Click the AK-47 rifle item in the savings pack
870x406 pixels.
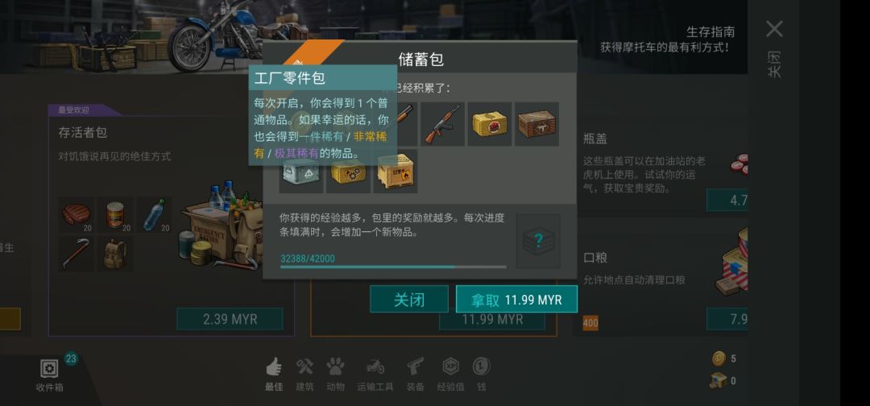(x=442, y=124)
